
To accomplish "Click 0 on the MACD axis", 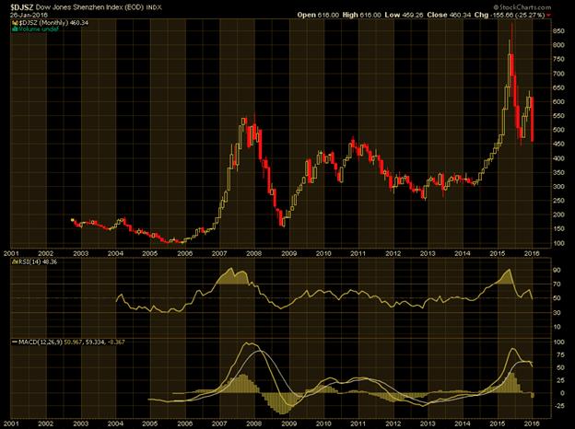I will [562, 393].
